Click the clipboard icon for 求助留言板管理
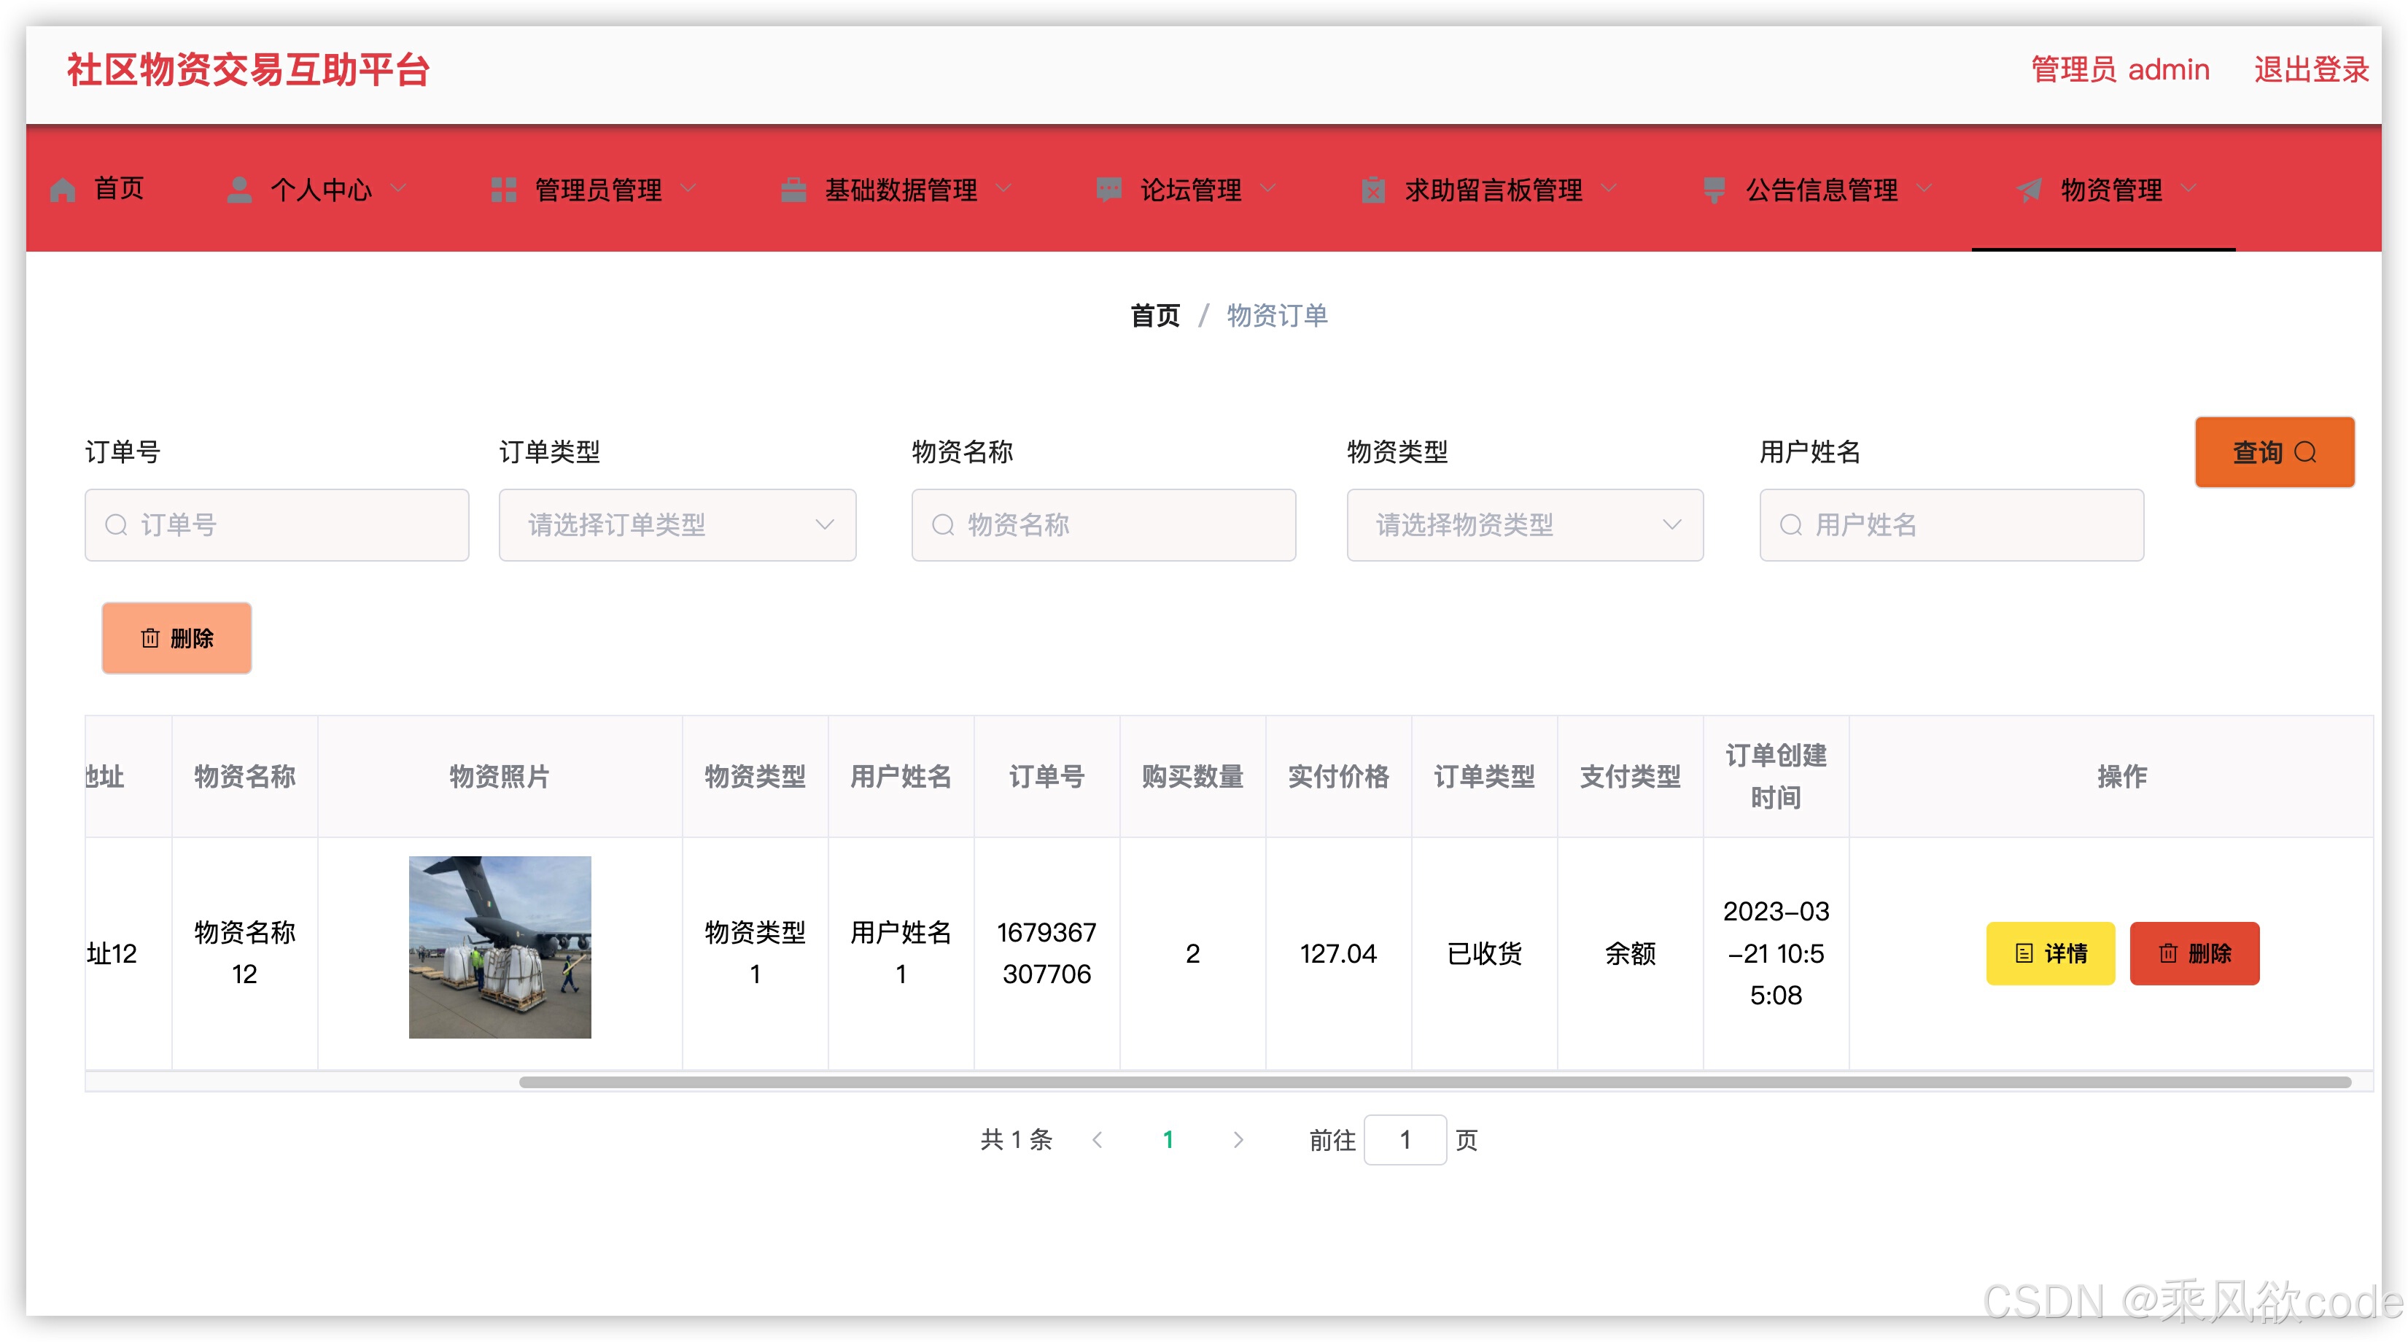Screen dimensions: 2408x1342 tap(1372, 190)
